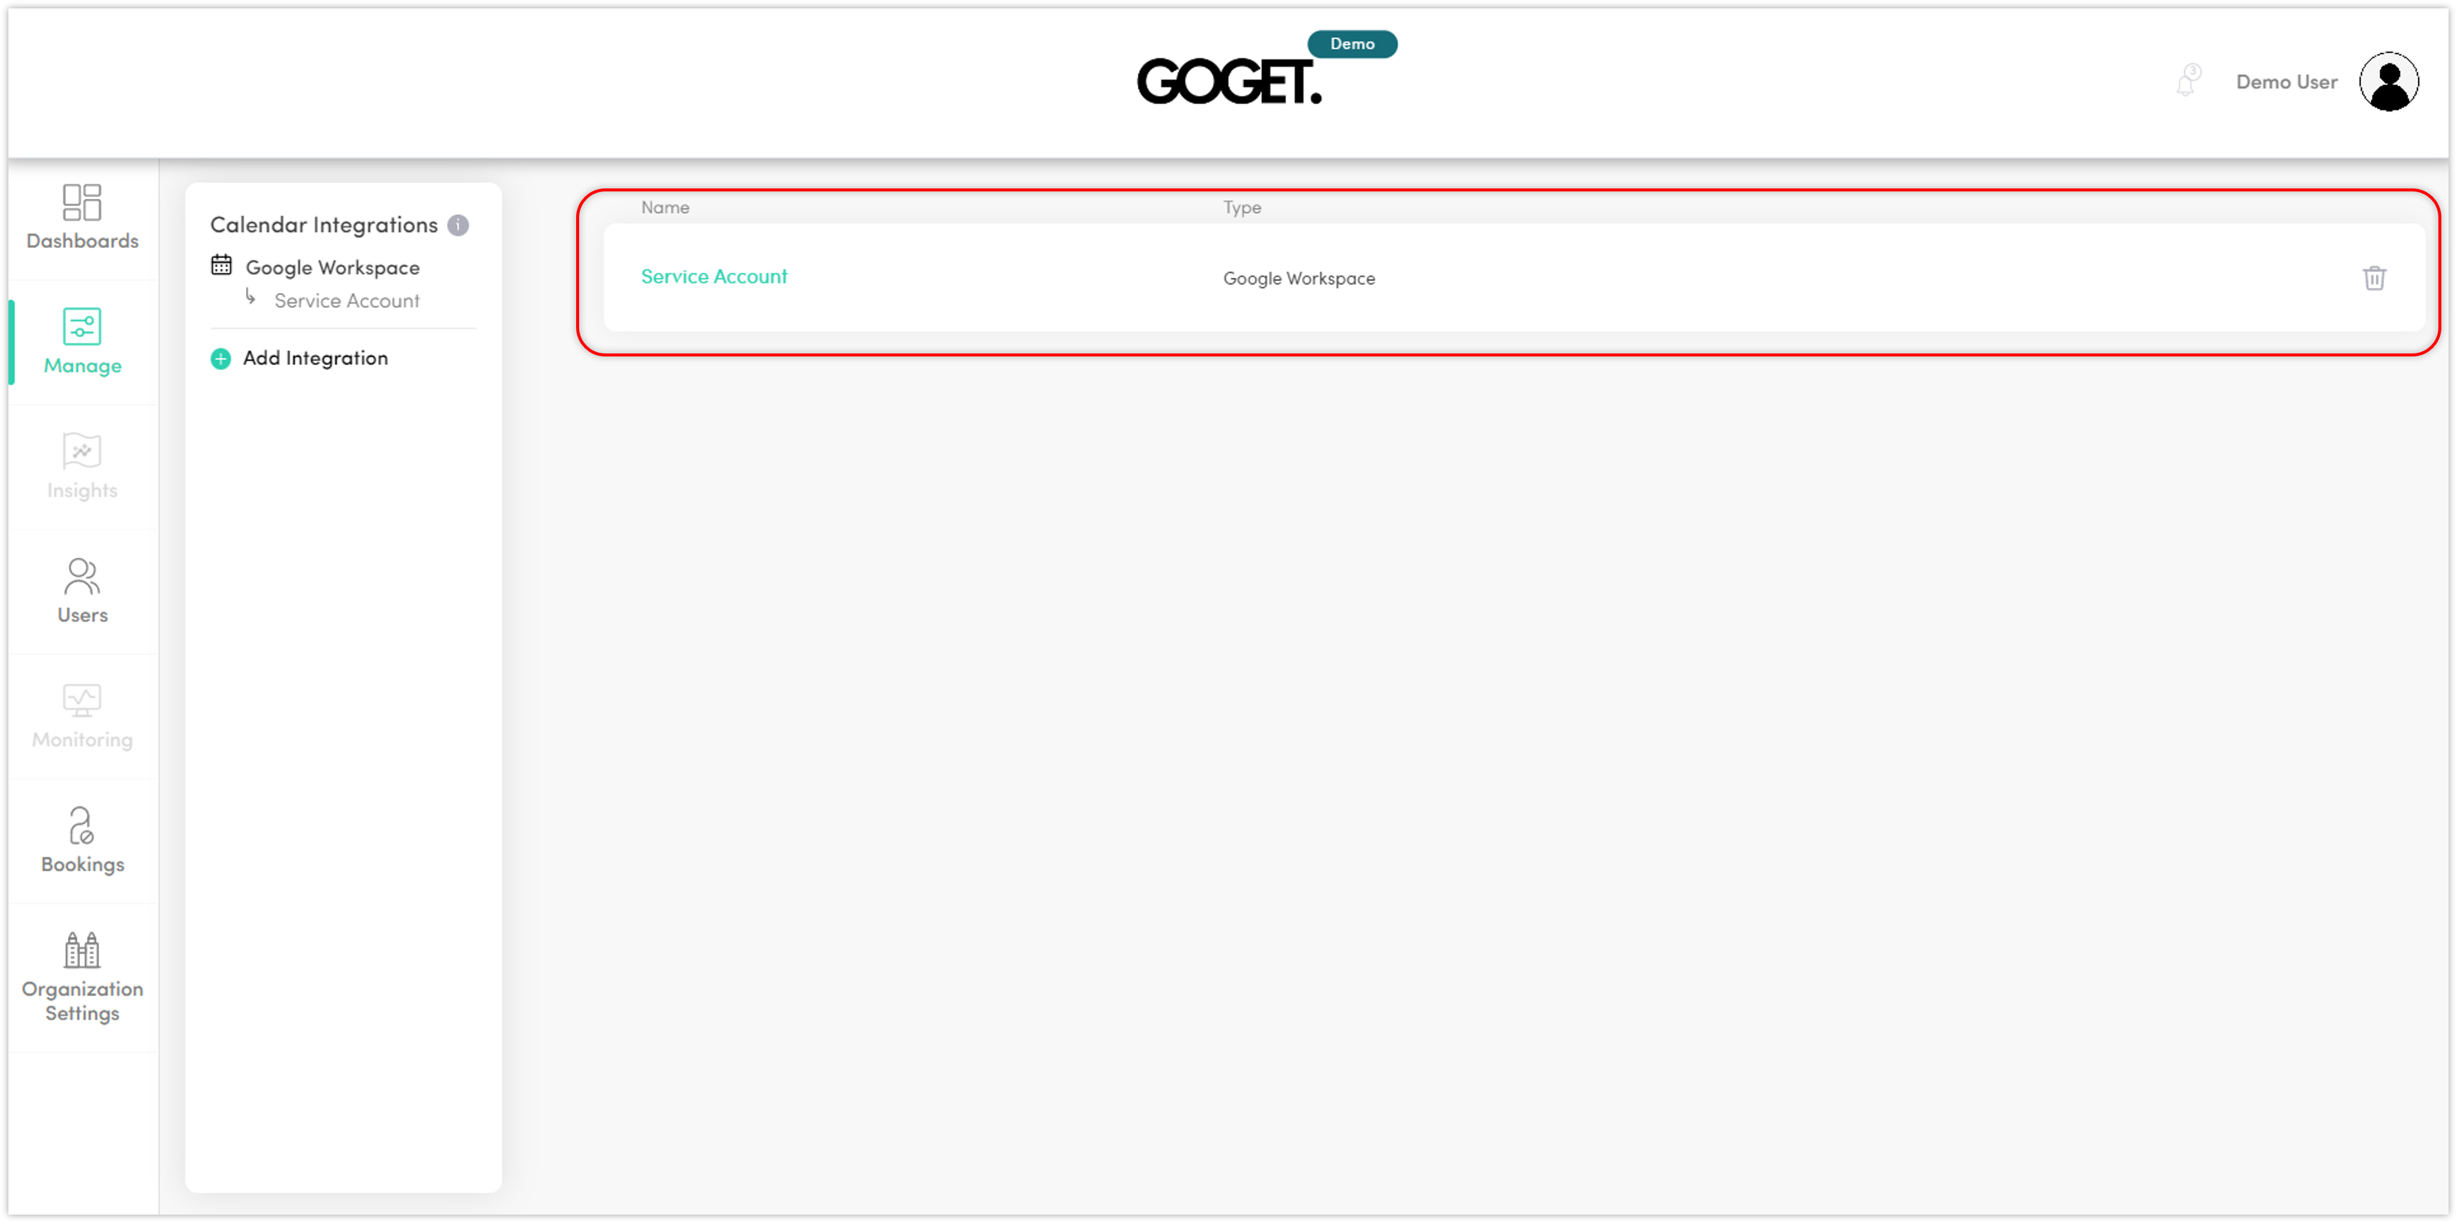2457x1223 pixels.
Task: Click the Name column header
Action: pyautogui.click(x=665, y=207)
